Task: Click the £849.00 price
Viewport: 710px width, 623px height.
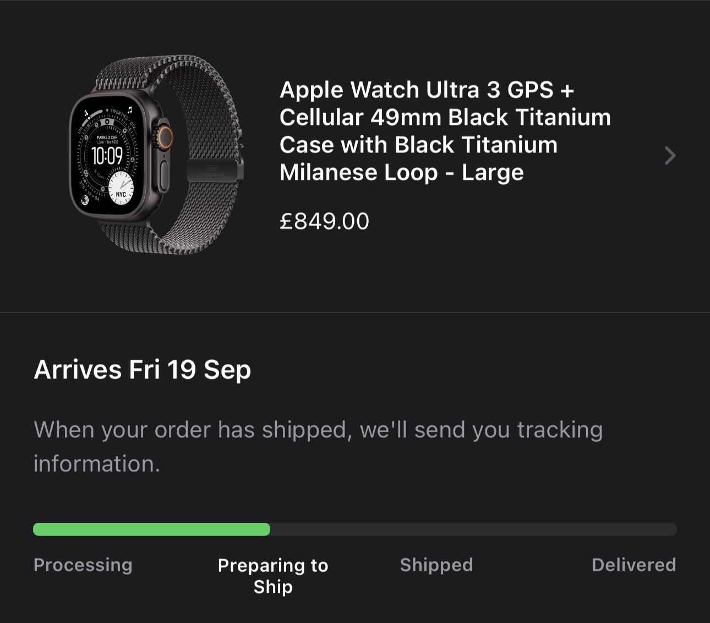Action: [x=324, y=221]
